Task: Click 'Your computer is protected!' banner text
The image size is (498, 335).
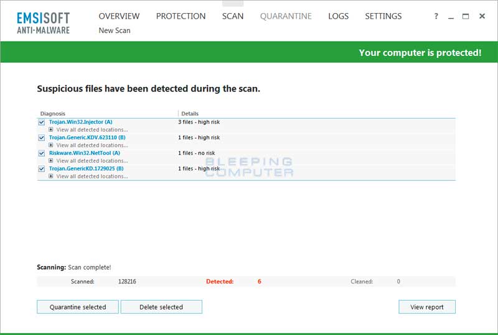Action: 420,53
